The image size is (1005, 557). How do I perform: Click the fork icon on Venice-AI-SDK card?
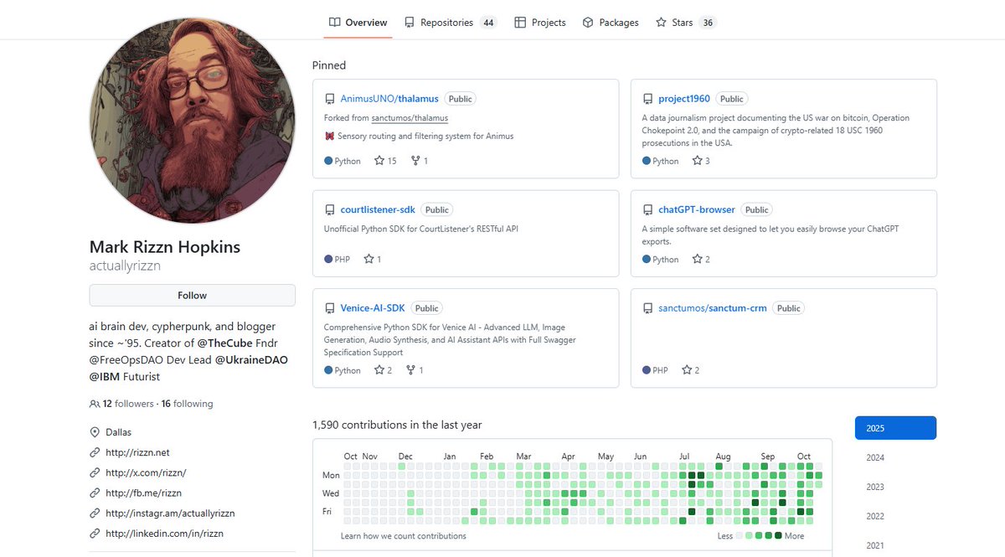tap(410, 370)
